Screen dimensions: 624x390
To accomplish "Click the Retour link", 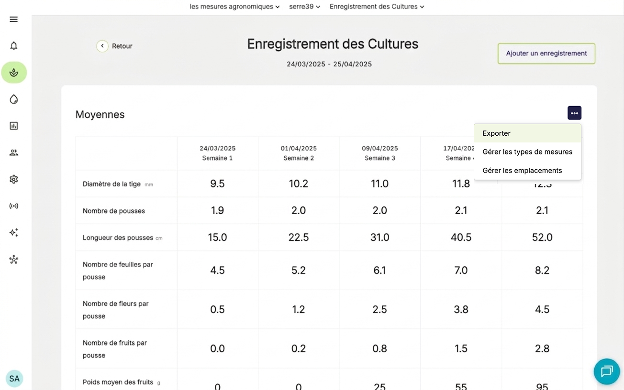I will [122, 46].
